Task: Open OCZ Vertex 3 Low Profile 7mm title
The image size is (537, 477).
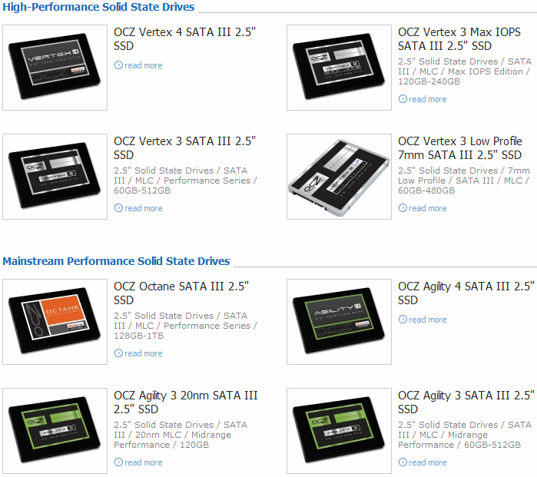Action: 460,148
